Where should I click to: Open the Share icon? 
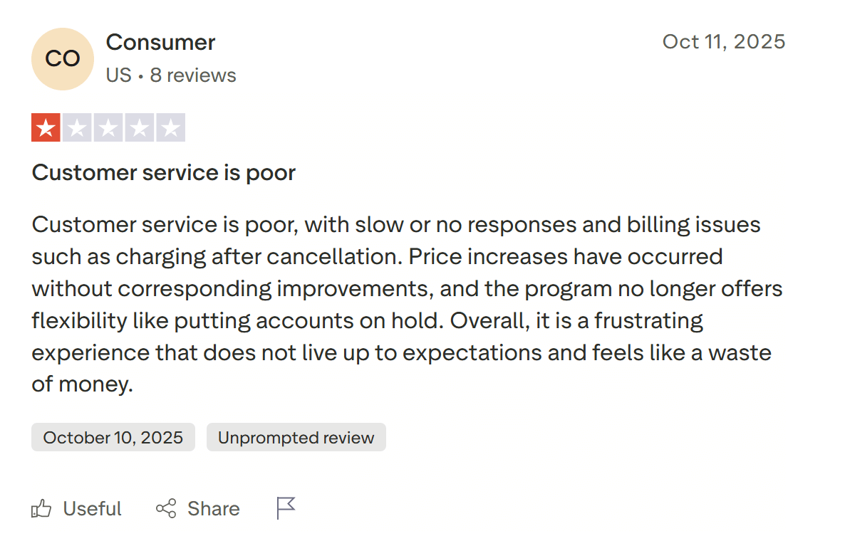pos(165,508)
